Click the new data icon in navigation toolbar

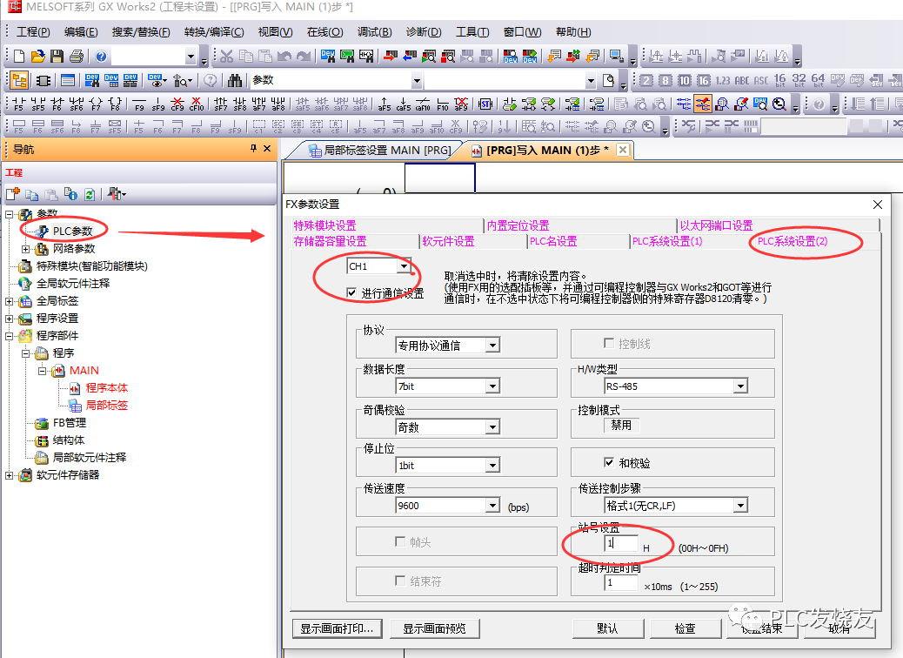(x=13, y=194)
